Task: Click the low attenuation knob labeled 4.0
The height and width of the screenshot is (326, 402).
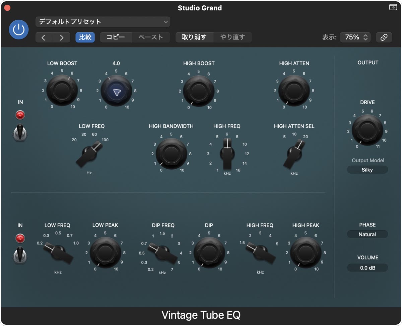Action: [116, 91]
